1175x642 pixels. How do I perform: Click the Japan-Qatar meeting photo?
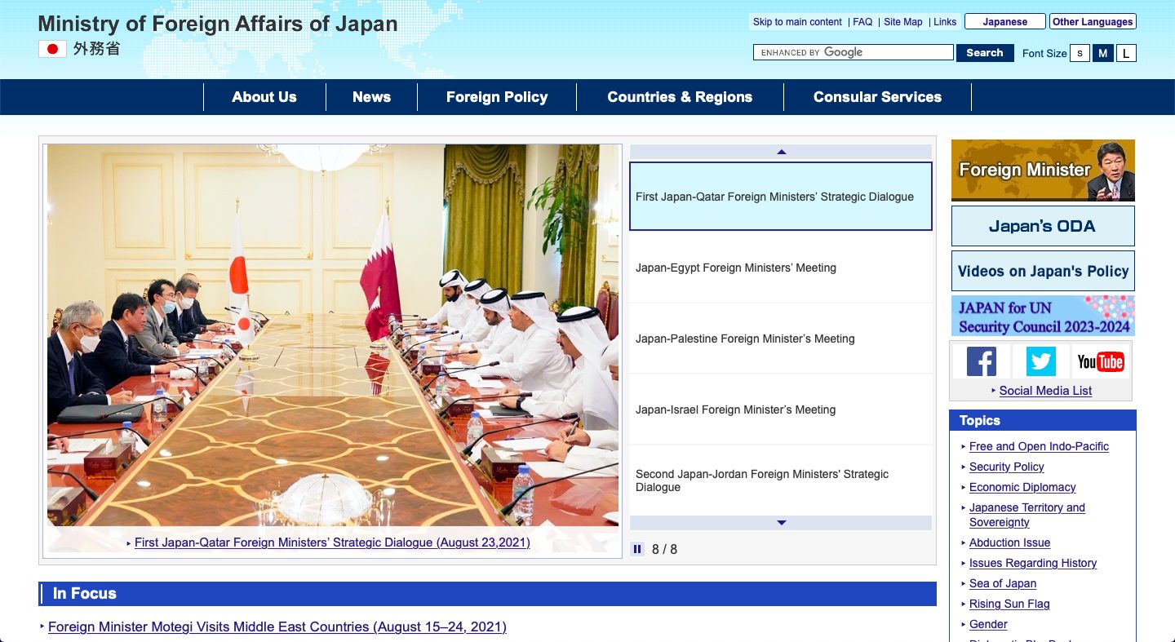coord(333,334)
